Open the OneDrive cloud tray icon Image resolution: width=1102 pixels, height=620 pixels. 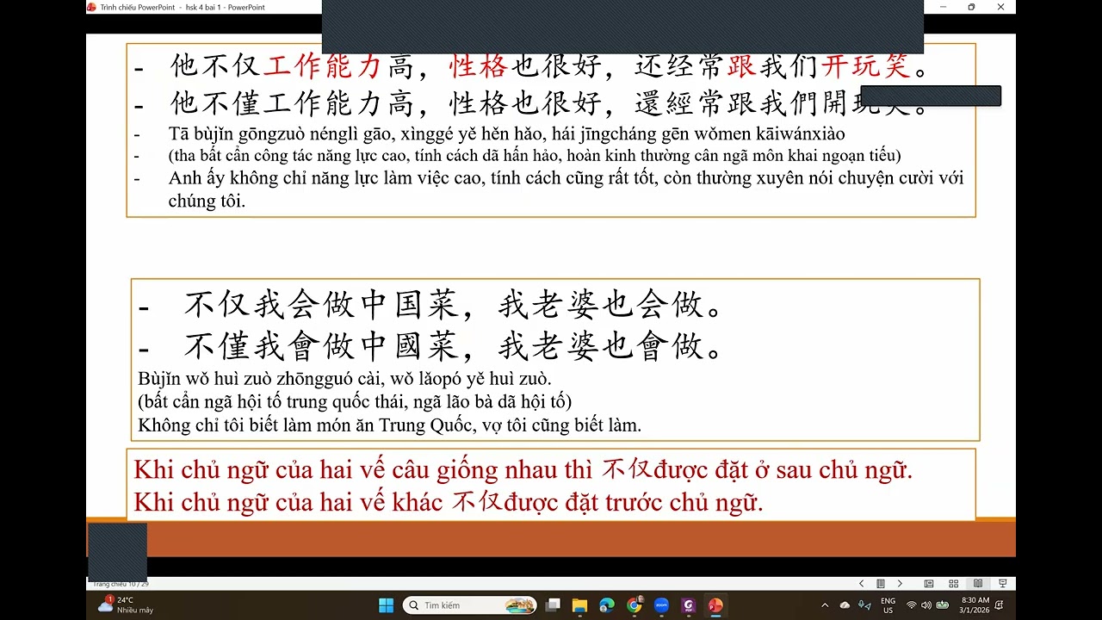845,605
